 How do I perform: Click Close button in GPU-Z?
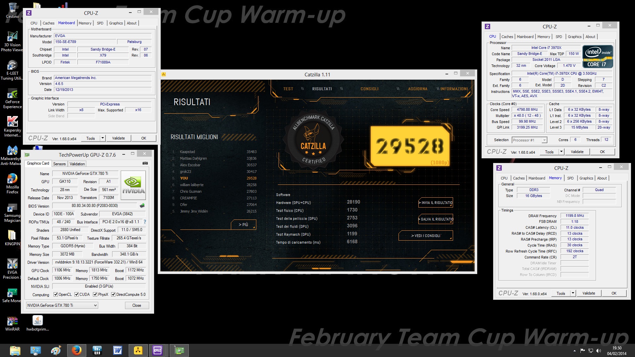[137, 305]
